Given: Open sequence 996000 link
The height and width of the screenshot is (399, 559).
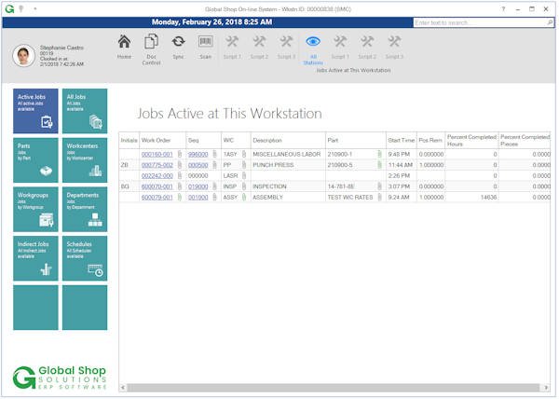Looking at the screenshot, I should coord(198,155).
